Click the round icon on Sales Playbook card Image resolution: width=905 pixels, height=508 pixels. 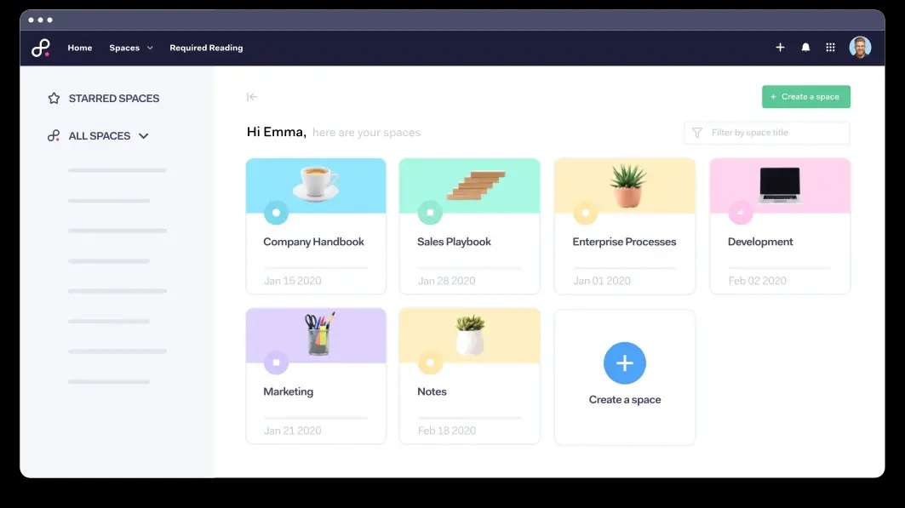(430, 213)
